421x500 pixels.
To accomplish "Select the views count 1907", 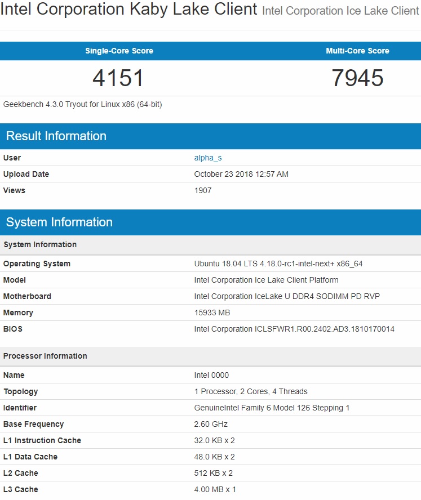I will pos(203,190).
